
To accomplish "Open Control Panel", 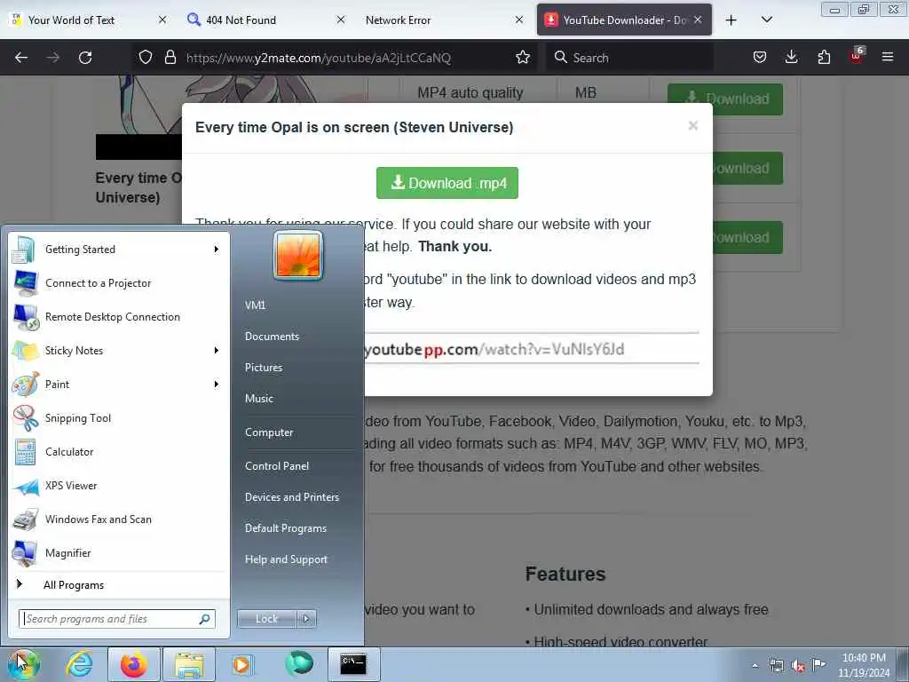I will (x=277, y=466).
